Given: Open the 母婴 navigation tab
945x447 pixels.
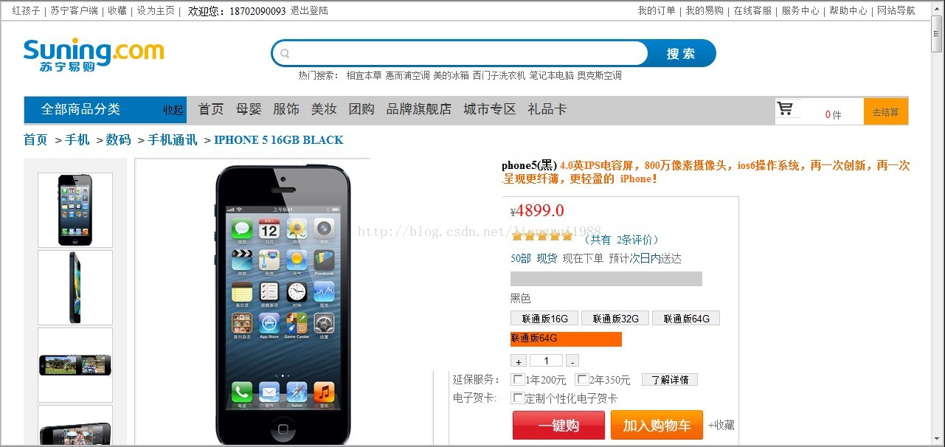Looking at the screenshot, I should (249, 109).
